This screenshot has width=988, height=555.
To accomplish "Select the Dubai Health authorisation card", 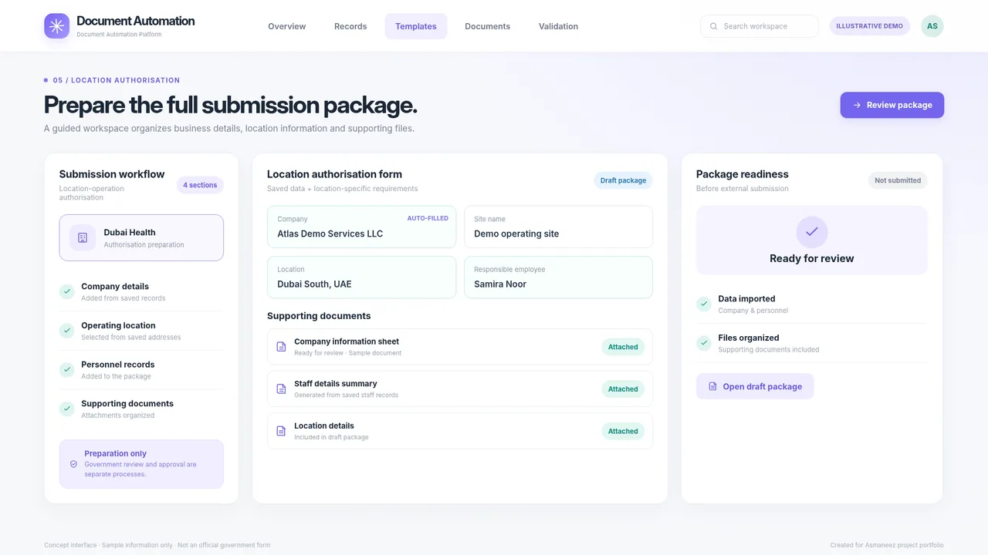I will click(141, 237).
